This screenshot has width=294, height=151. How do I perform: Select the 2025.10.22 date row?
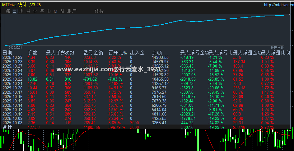coord(12,79)
